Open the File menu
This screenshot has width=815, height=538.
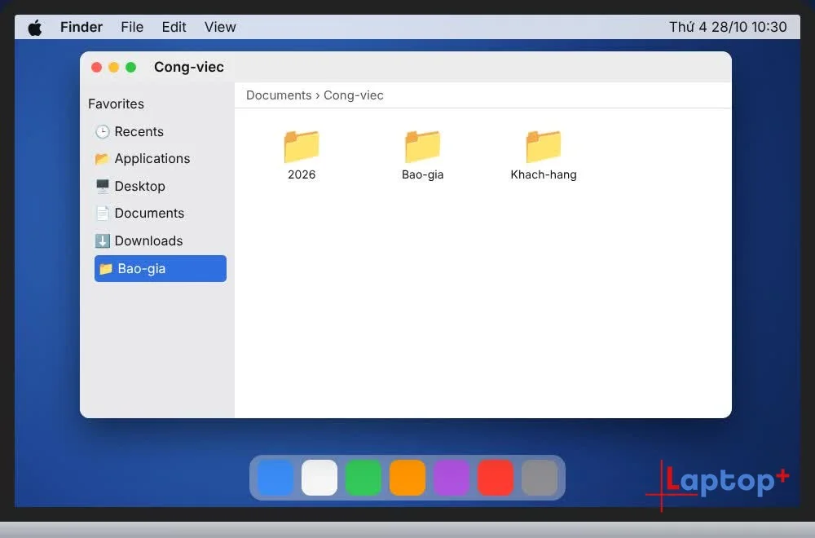coord(132,27)
